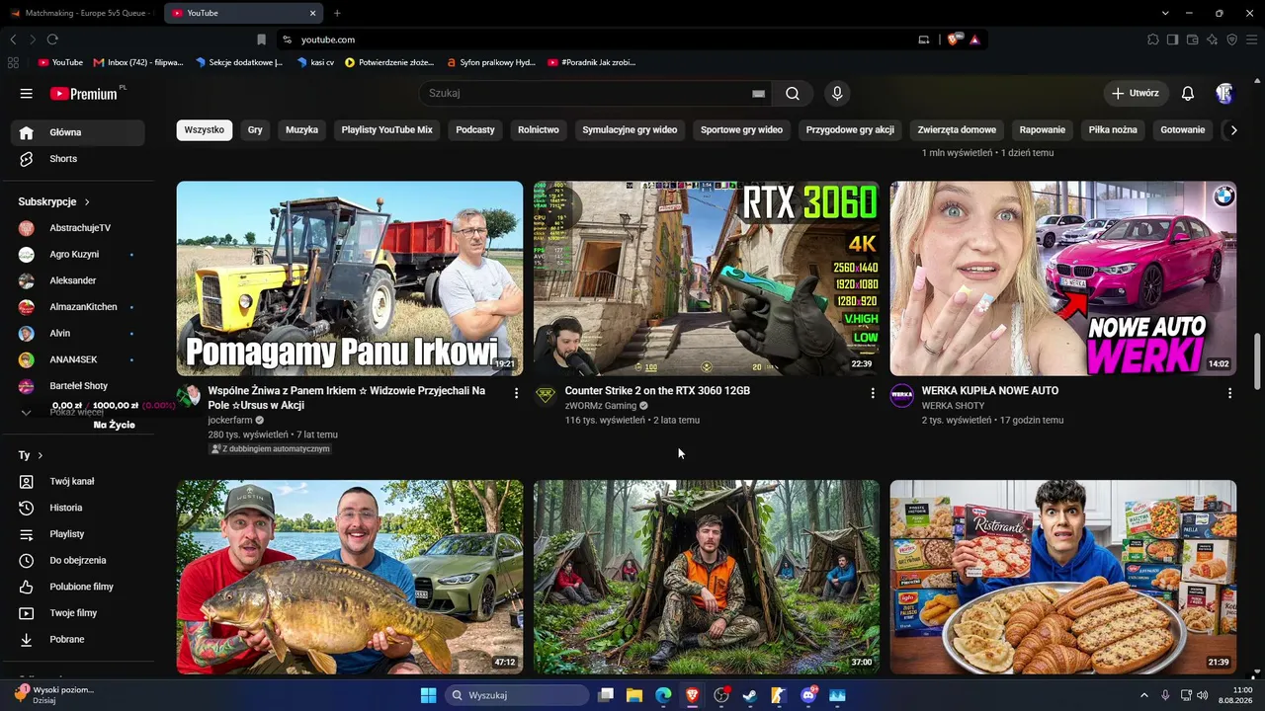Expand the Ty section
Screen dimensions: 1265x711
click(x=31, y=455)
